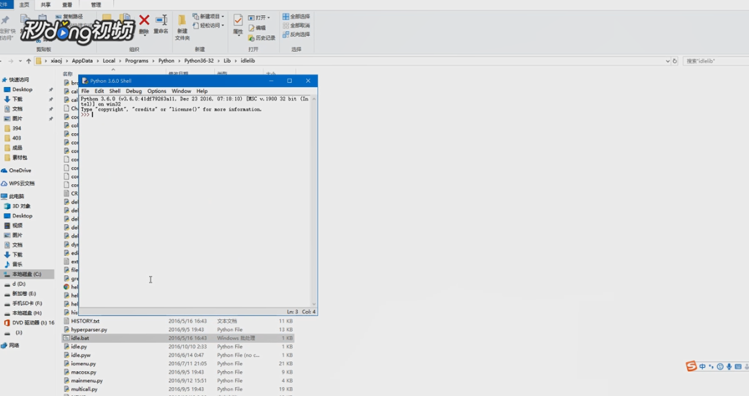Click the microphone icon on the Sogou bar
This screenshot has height=396, width=749.
click(x=729, y=366)
